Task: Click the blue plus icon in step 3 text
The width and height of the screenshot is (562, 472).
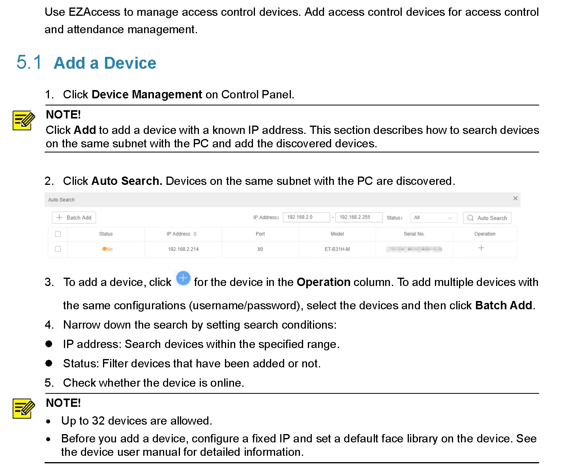Action: click(x=183, y=278)
